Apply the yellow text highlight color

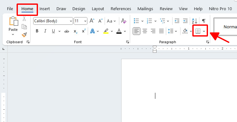pyautogui.click(x=106, y=31)
